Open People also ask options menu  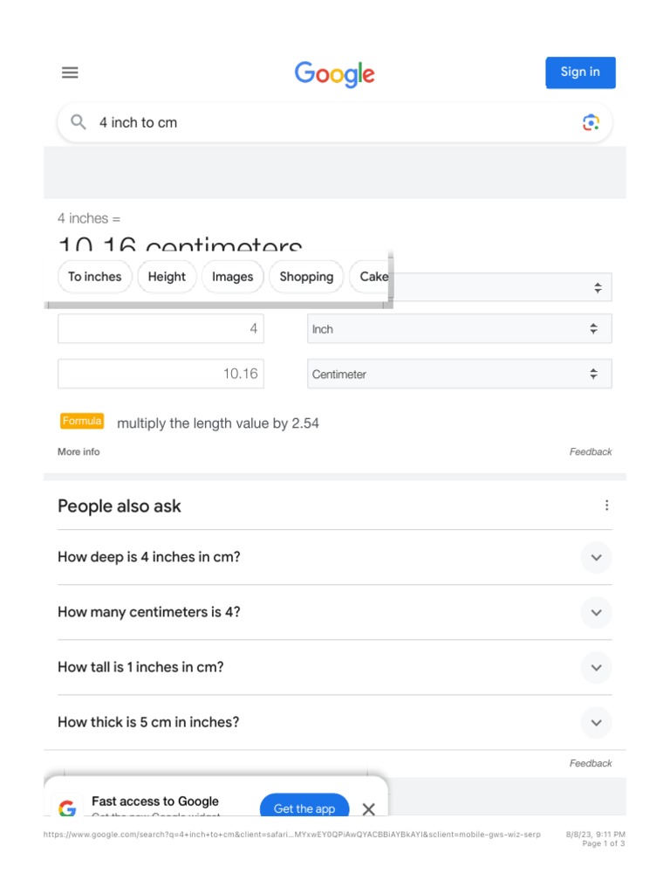pos(607,505)
